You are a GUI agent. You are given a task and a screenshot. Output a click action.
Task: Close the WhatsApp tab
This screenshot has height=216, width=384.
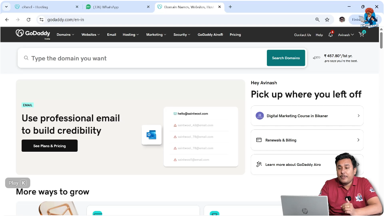point(148,7)
